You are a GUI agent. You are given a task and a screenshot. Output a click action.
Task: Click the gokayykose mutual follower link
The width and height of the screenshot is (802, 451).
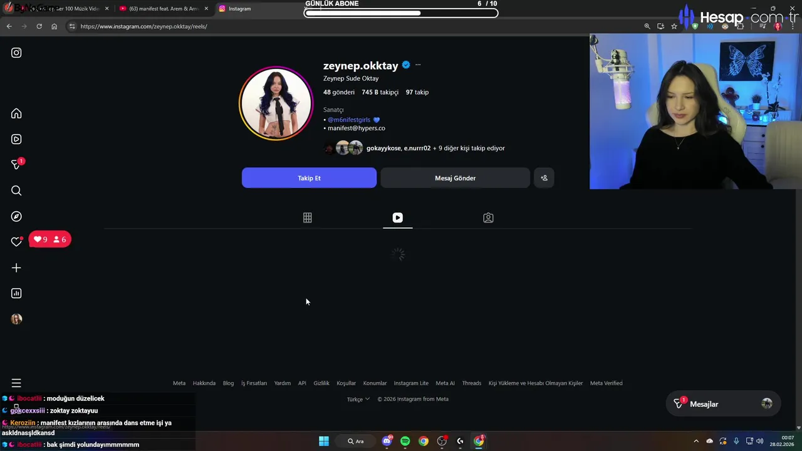[383, 148]
